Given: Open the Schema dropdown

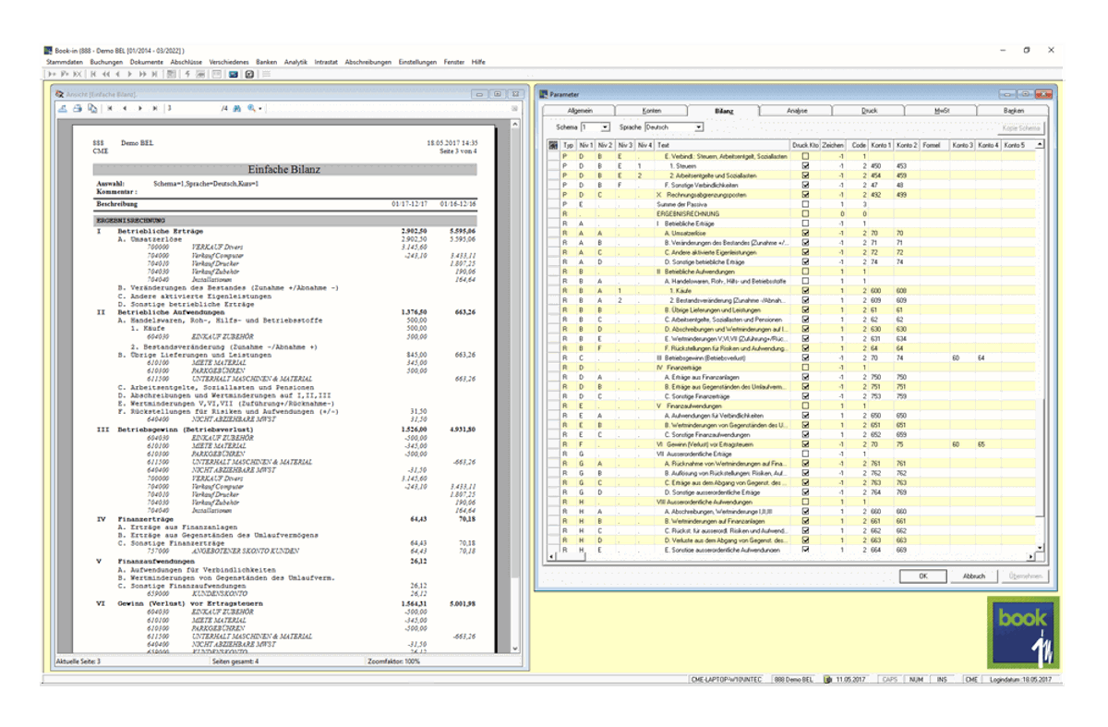Looking at the screenshot, I should click(605, 127).
